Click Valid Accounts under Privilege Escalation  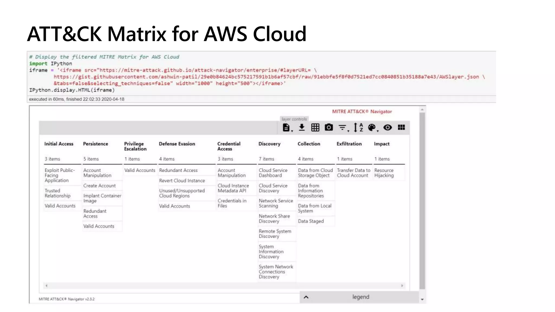140,170
